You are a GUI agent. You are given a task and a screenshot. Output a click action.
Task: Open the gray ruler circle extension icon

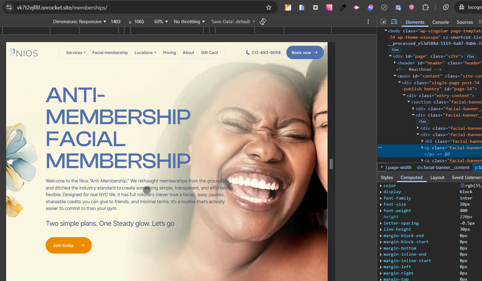coord(384,7)
